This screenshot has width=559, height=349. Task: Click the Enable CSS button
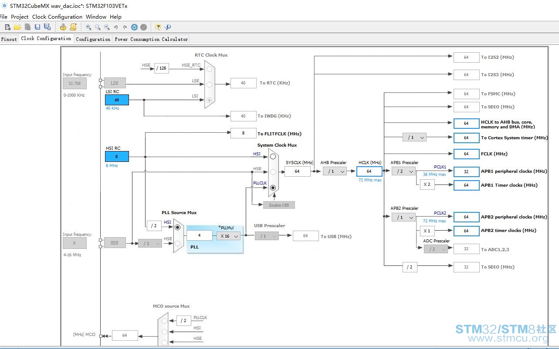[x=279, y=205]
